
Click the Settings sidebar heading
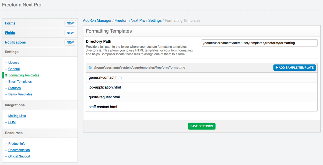(x=12, y=52)
